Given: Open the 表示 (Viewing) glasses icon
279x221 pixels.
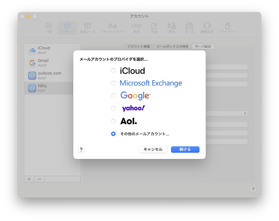Looking at the screenshot, I should (136, 28).
